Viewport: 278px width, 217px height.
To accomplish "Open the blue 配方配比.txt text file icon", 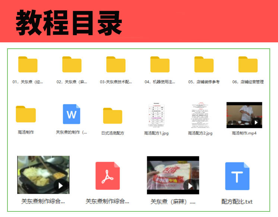I will pos(237,176).
